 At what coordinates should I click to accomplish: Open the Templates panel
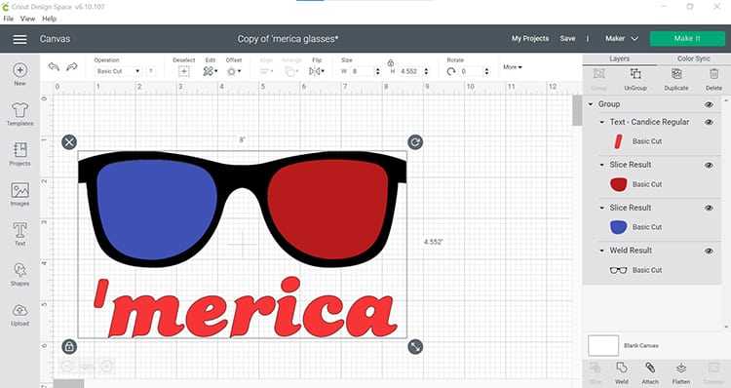19,114
